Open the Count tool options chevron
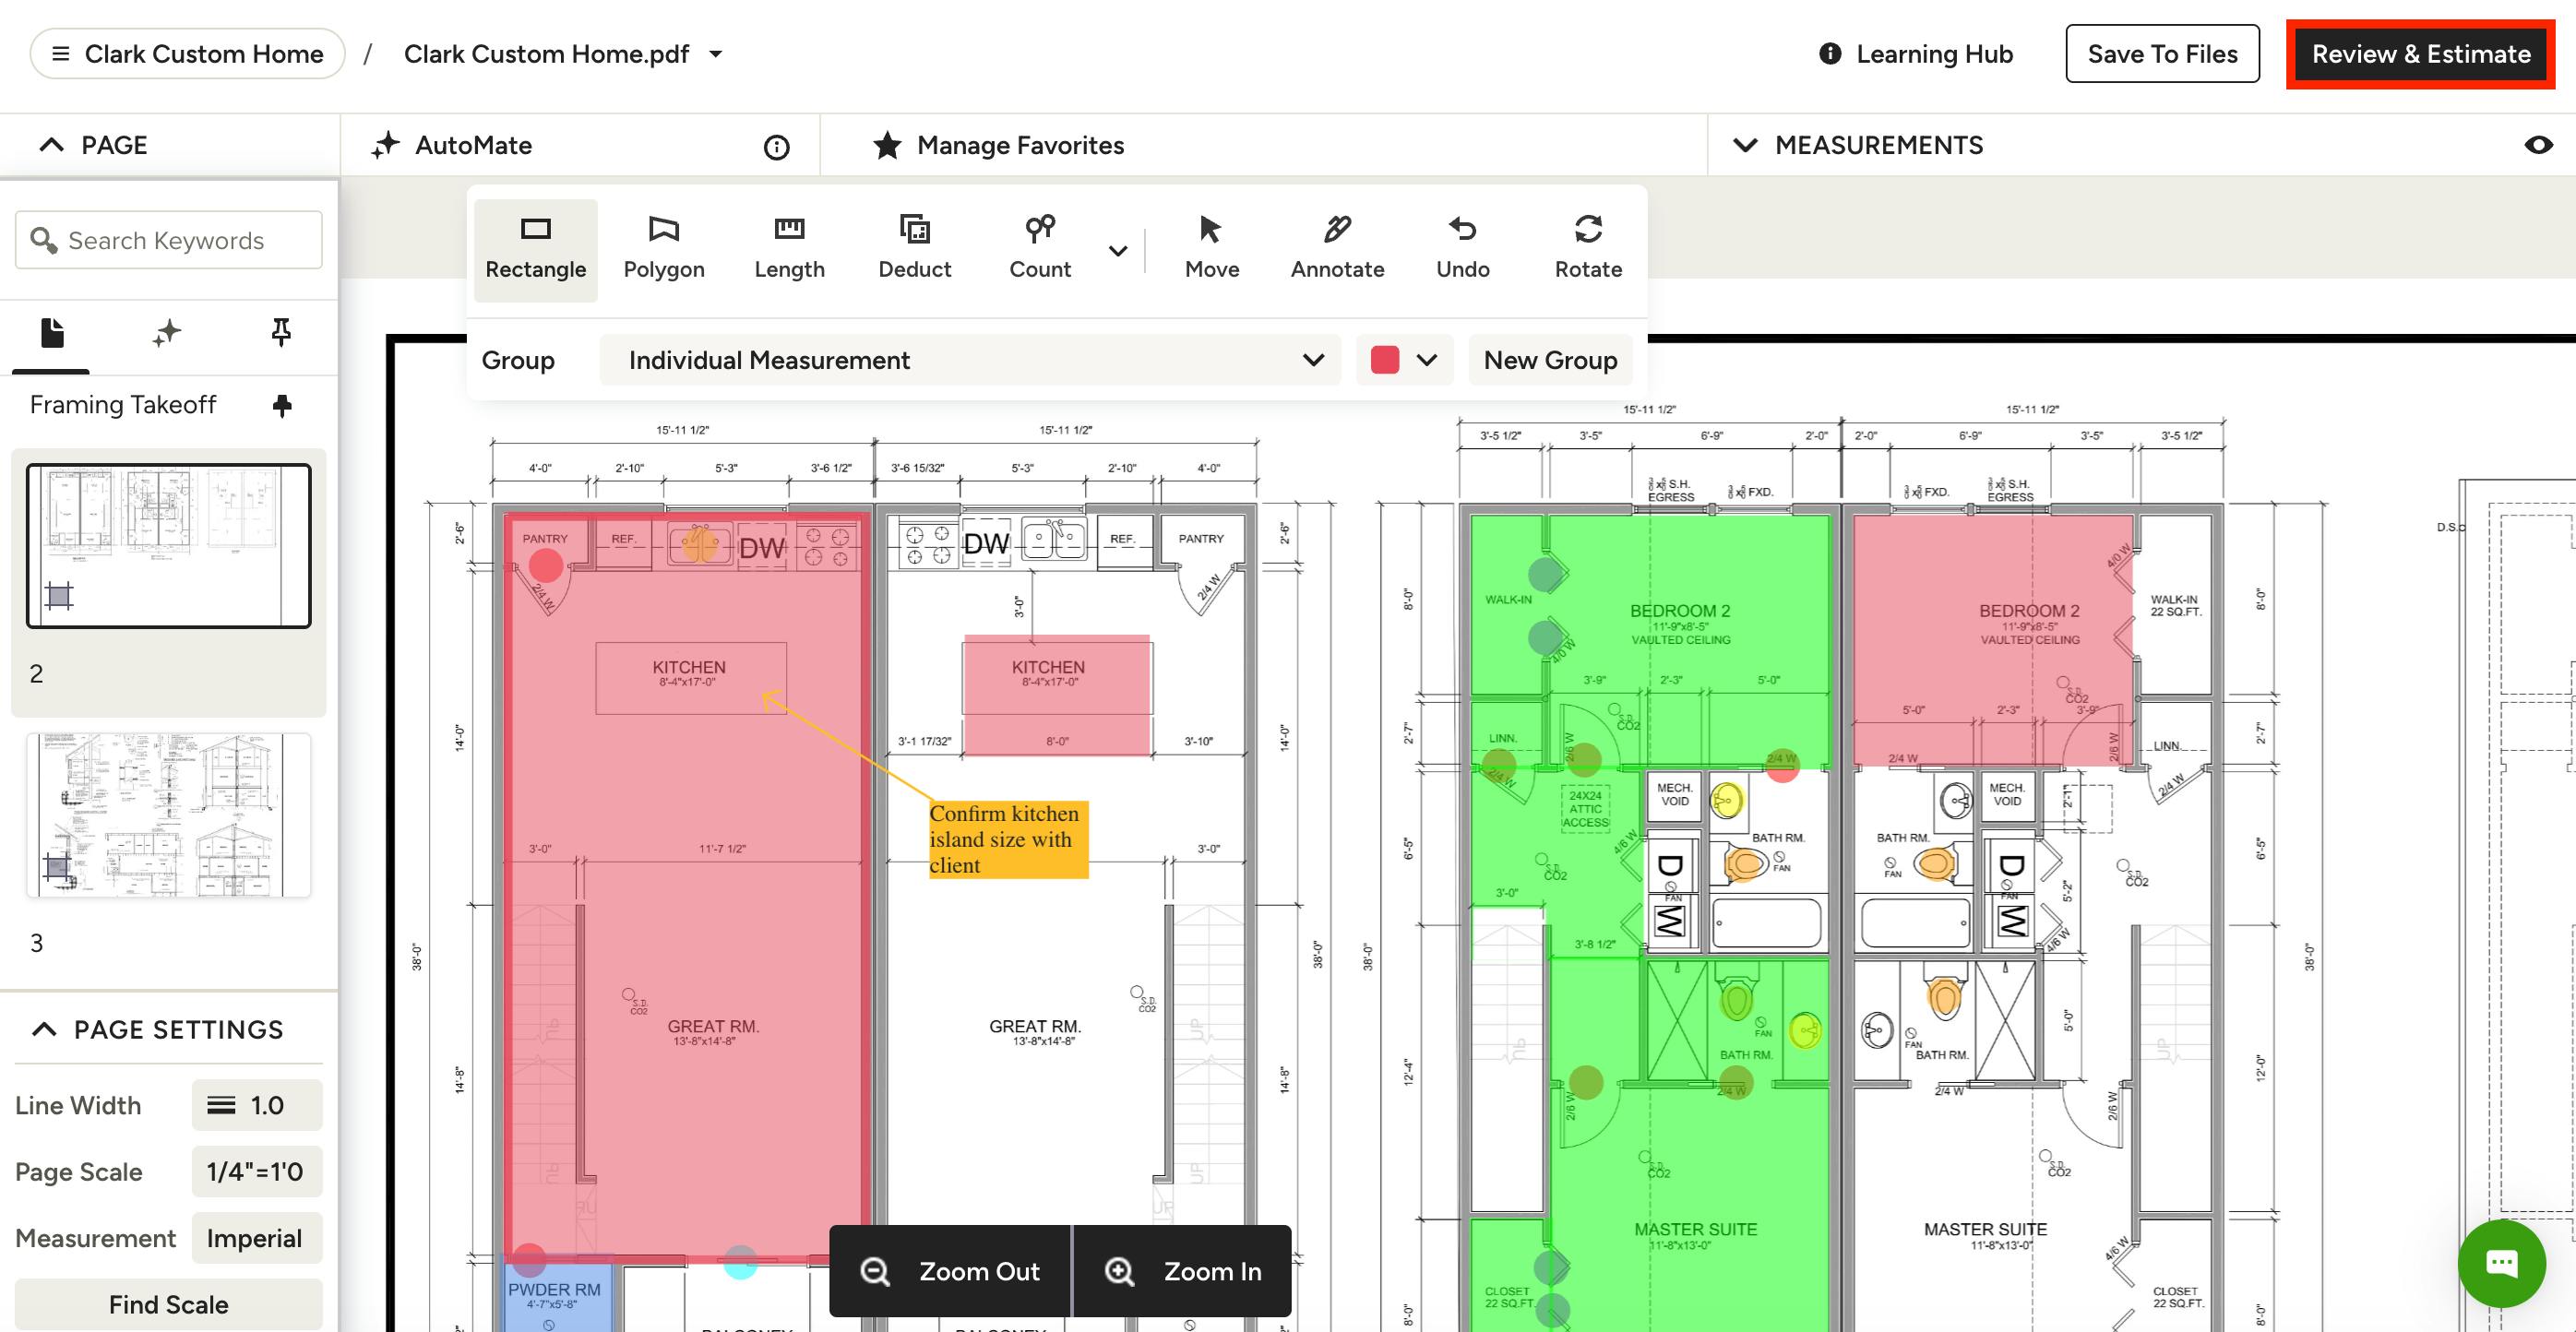The image size is (2576, 1332). coord(1118,250)
